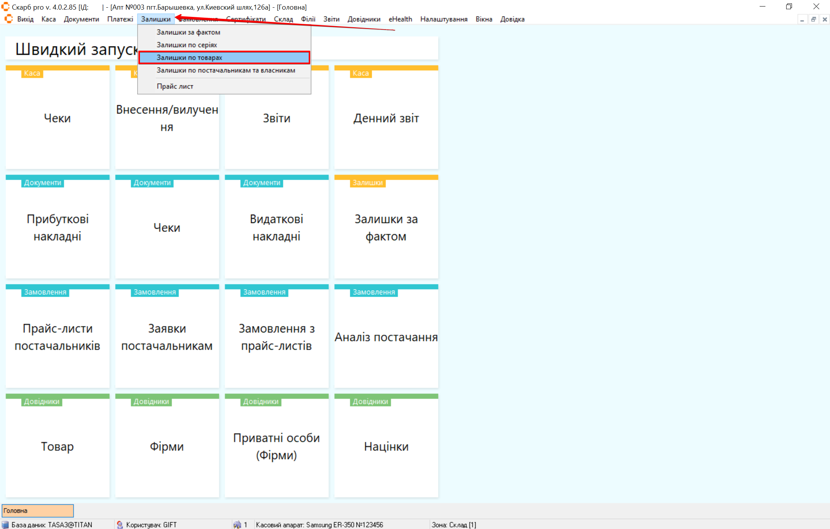Screen dimensions: 830x529
Task: Click the user icon beside Користувач: GIFT
Action: (x=120, y=524)
